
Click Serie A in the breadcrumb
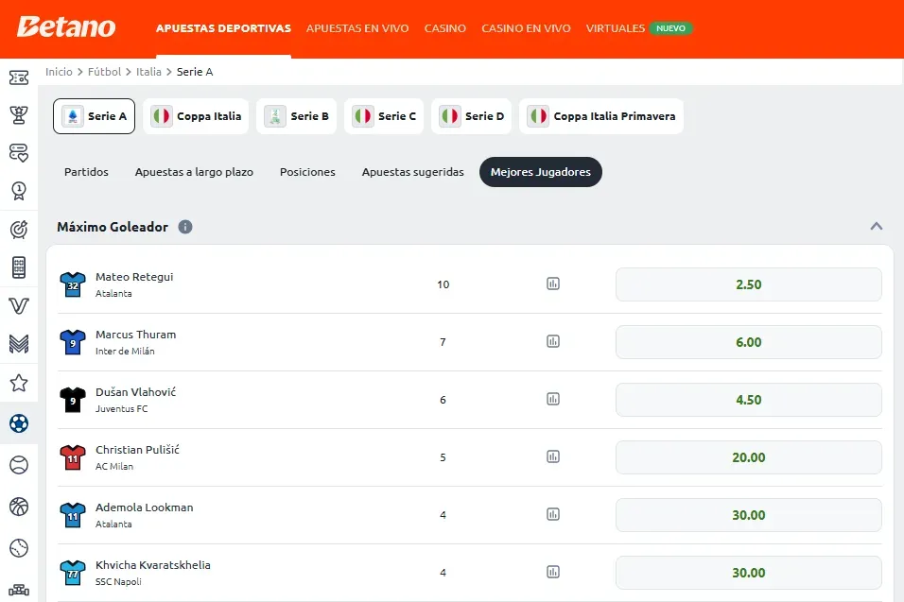tap(195, 72)
